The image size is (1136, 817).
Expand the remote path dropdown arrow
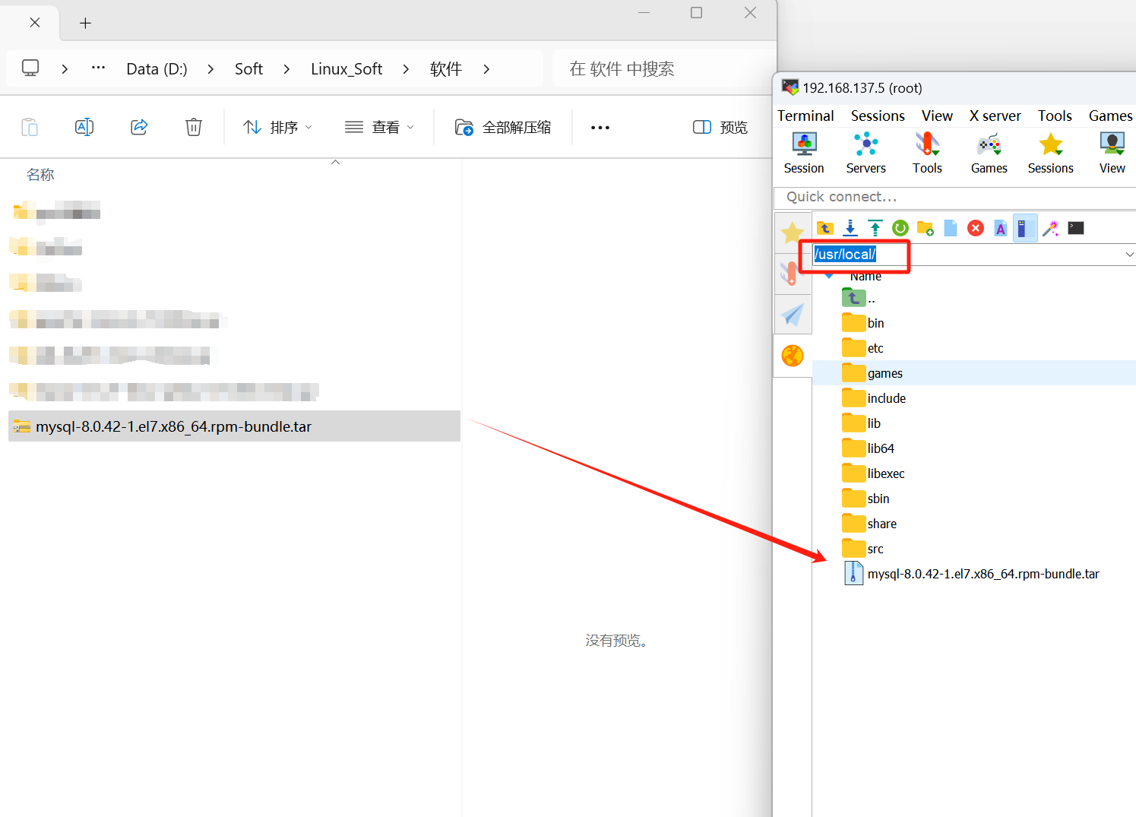pos(1129,255)
